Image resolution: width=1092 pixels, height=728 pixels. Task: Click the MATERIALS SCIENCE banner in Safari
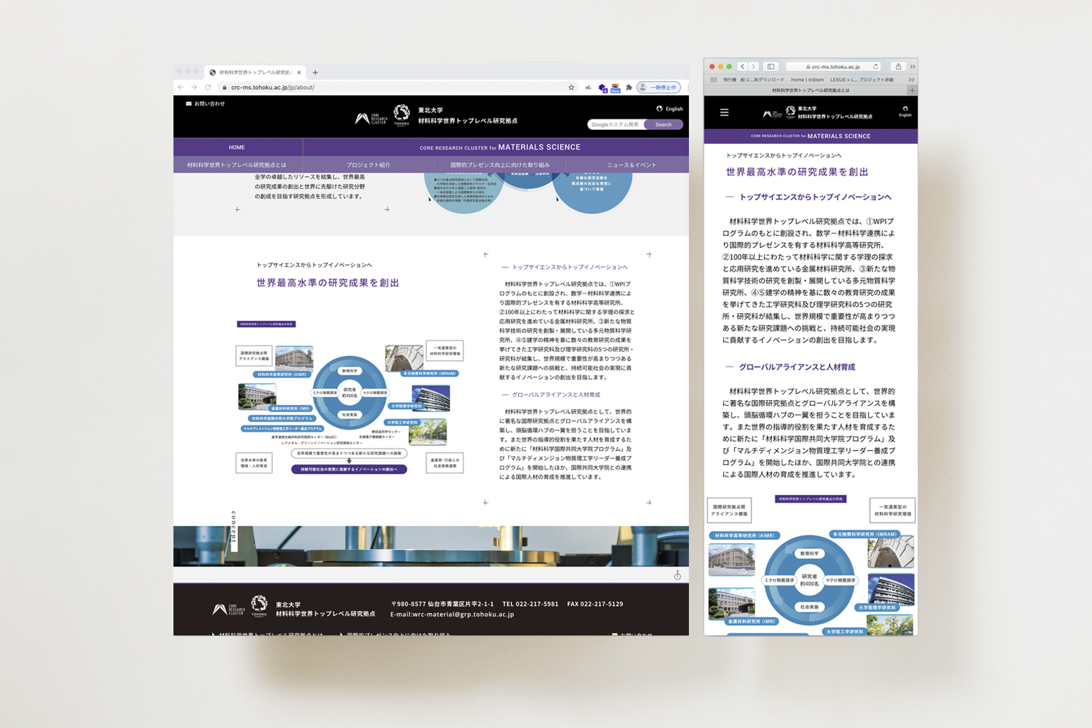pyautogui.click(x=810, y=136)
